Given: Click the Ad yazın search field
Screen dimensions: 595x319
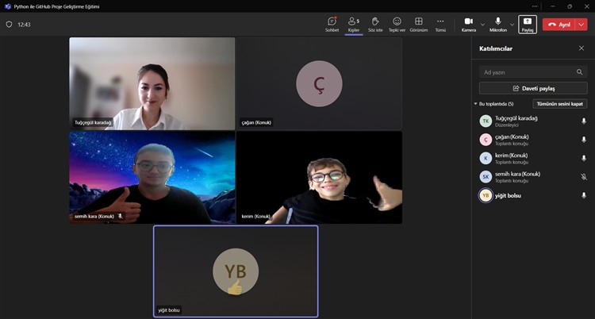Looking at the screenshot, I should pos(525,71).
